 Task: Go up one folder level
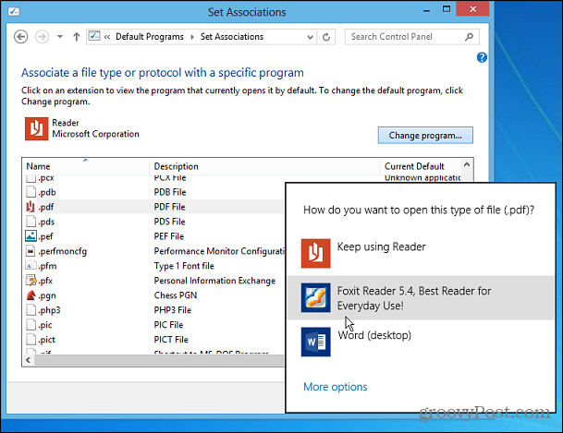point(76,37)
